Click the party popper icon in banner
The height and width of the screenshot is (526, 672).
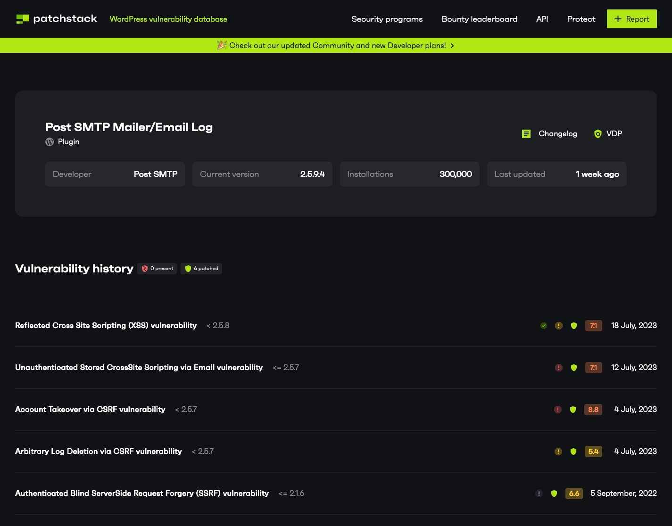222,45
